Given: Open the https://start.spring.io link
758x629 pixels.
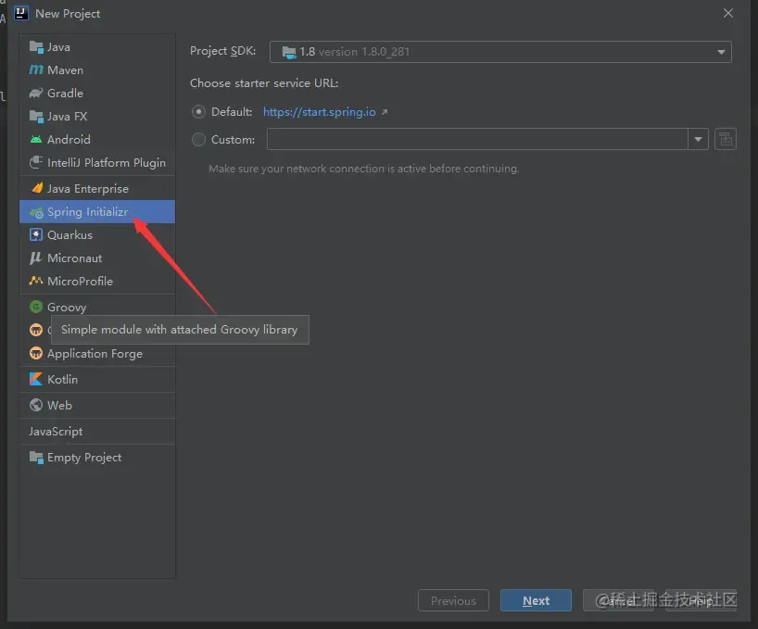Looking at the screenshot, I should tap(319, 112).
